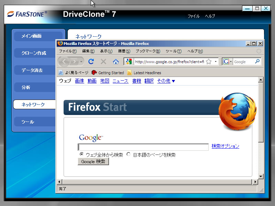This screenshot has height=206, width=275.
Task: Click the Firefox logo in title bar
Action: click(60, 43)
